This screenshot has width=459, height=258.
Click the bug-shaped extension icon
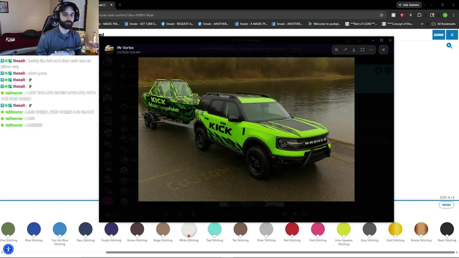click(411, 15)
